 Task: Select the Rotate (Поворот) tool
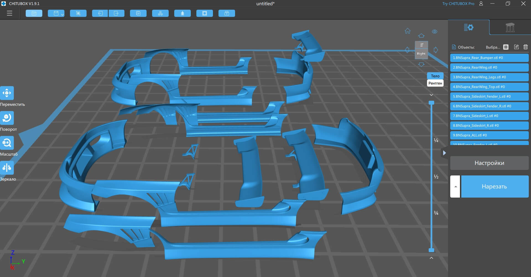pyautogui.click(x=7, y=118)
